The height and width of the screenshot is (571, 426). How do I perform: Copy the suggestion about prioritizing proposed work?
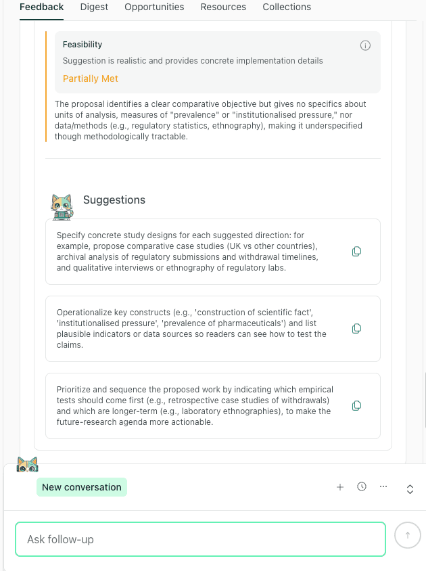pyautogui.click(x=356, y=405)
